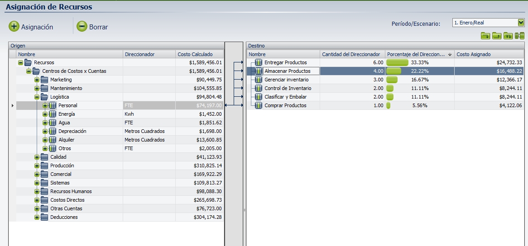Click the Destino Nombre column header
528x246 pixels.
pos(283,54)
